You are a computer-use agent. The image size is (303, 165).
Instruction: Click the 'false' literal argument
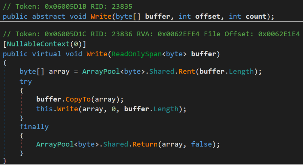pyautogui.click(x=202, y=144)
